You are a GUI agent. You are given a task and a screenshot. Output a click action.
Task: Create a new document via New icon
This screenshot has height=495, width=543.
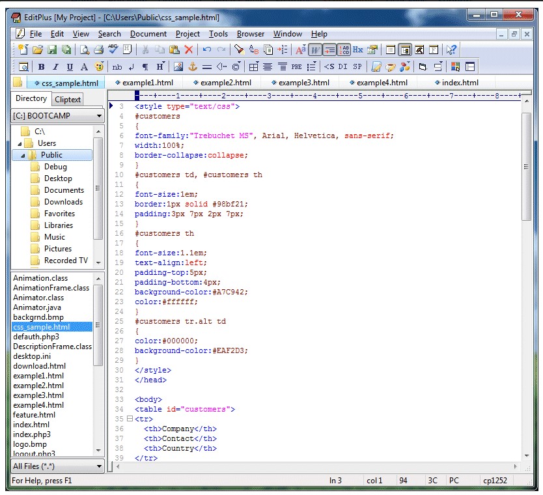click(x=23, y=49)
